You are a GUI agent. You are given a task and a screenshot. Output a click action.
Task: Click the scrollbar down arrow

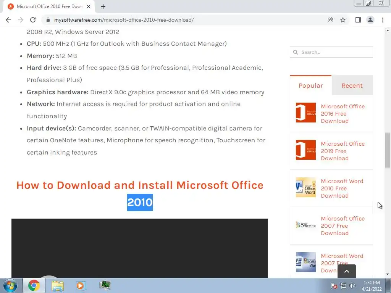coord(388,275)
